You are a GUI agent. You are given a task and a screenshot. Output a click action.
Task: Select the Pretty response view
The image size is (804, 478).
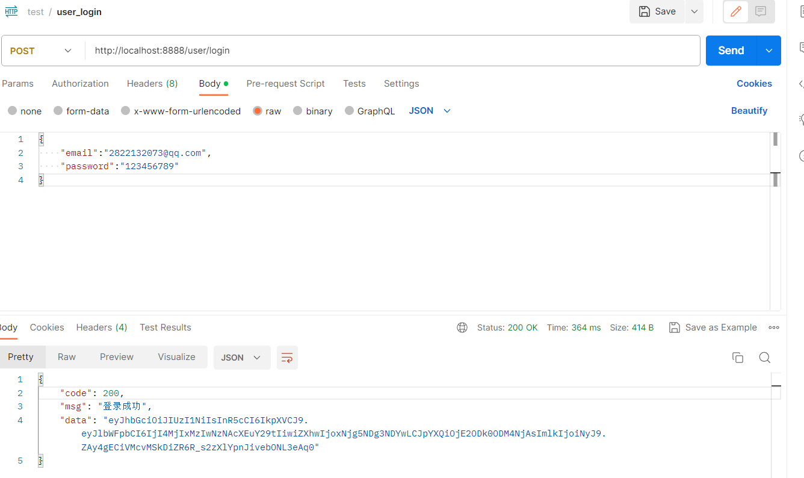20,357
